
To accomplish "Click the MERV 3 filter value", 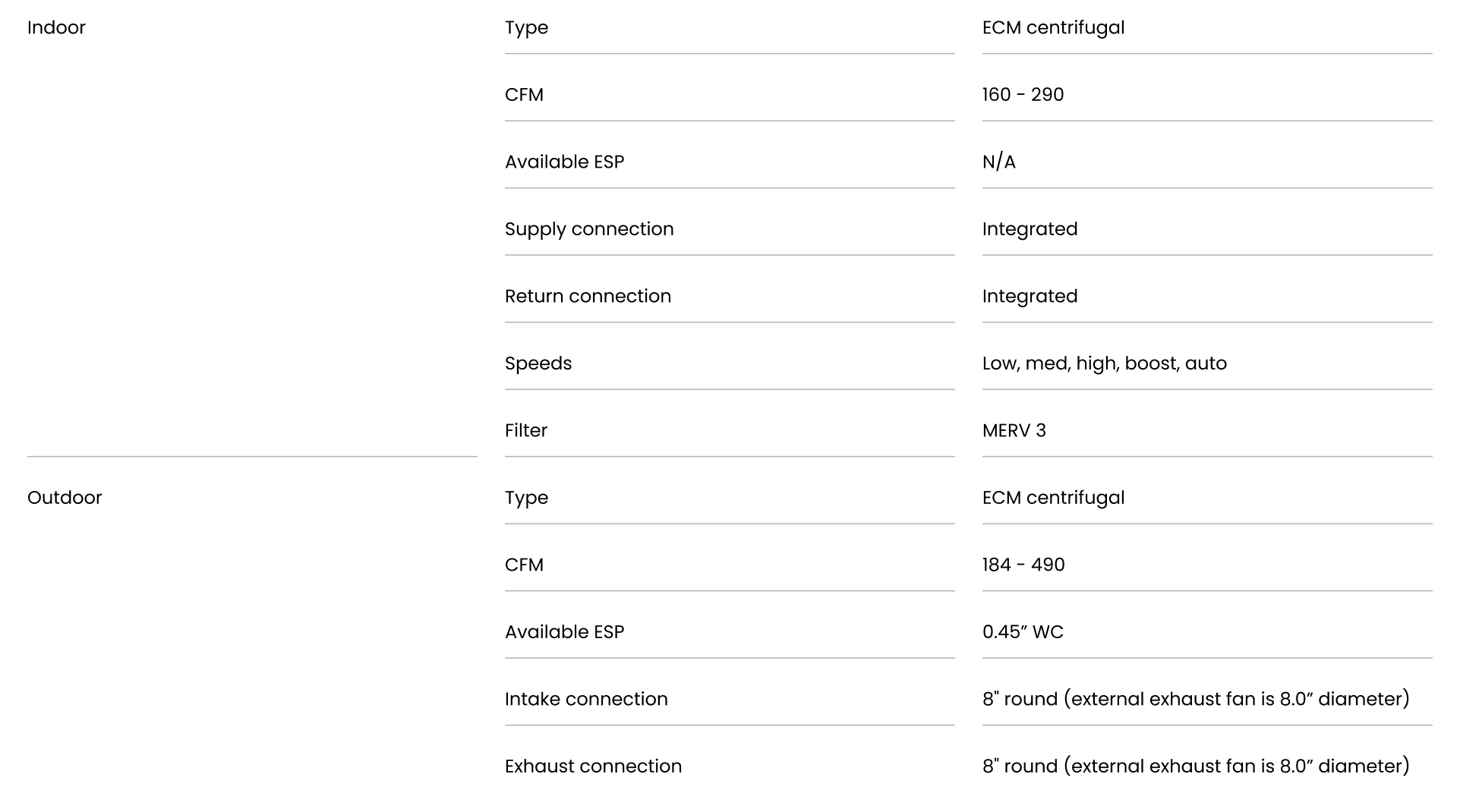I will pyautogui.click(x=1014, y=430).
